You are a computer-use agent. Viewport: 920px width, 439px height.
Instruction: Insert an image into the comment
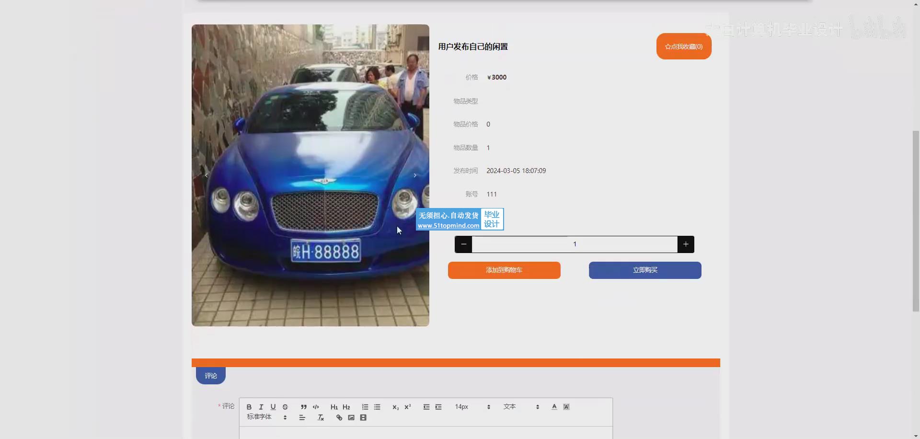point(351,417)
